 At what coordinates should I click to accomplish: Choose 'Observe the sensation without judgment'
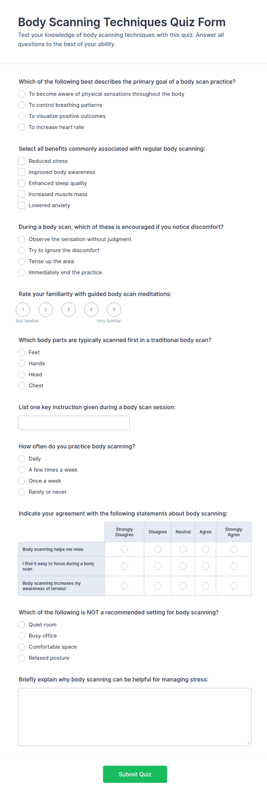click(x=21, y=239)
